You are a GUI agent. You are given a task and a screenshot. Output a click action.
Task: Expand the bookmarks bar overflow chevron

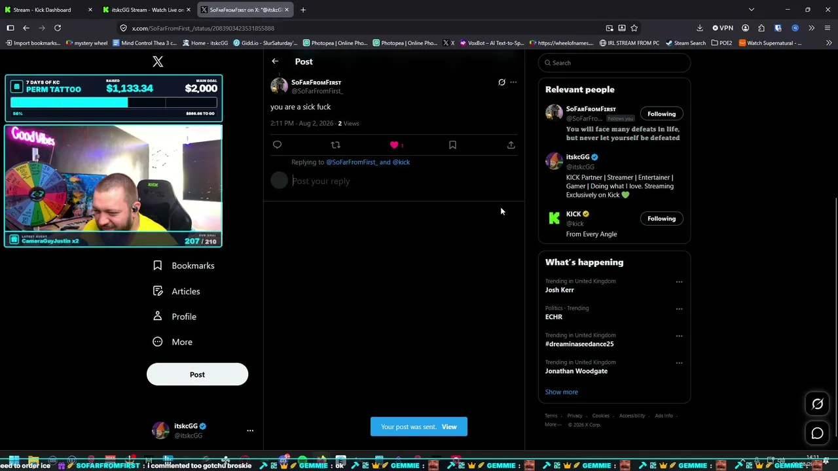[x=829, y=43]
